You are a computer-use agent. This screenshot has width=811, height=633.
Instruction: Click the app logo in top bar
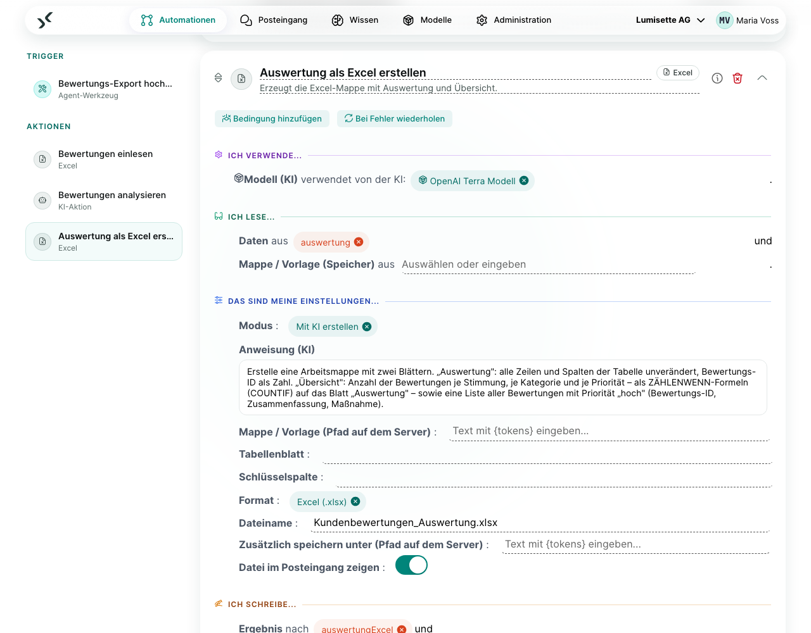click(x=44, y=20)
